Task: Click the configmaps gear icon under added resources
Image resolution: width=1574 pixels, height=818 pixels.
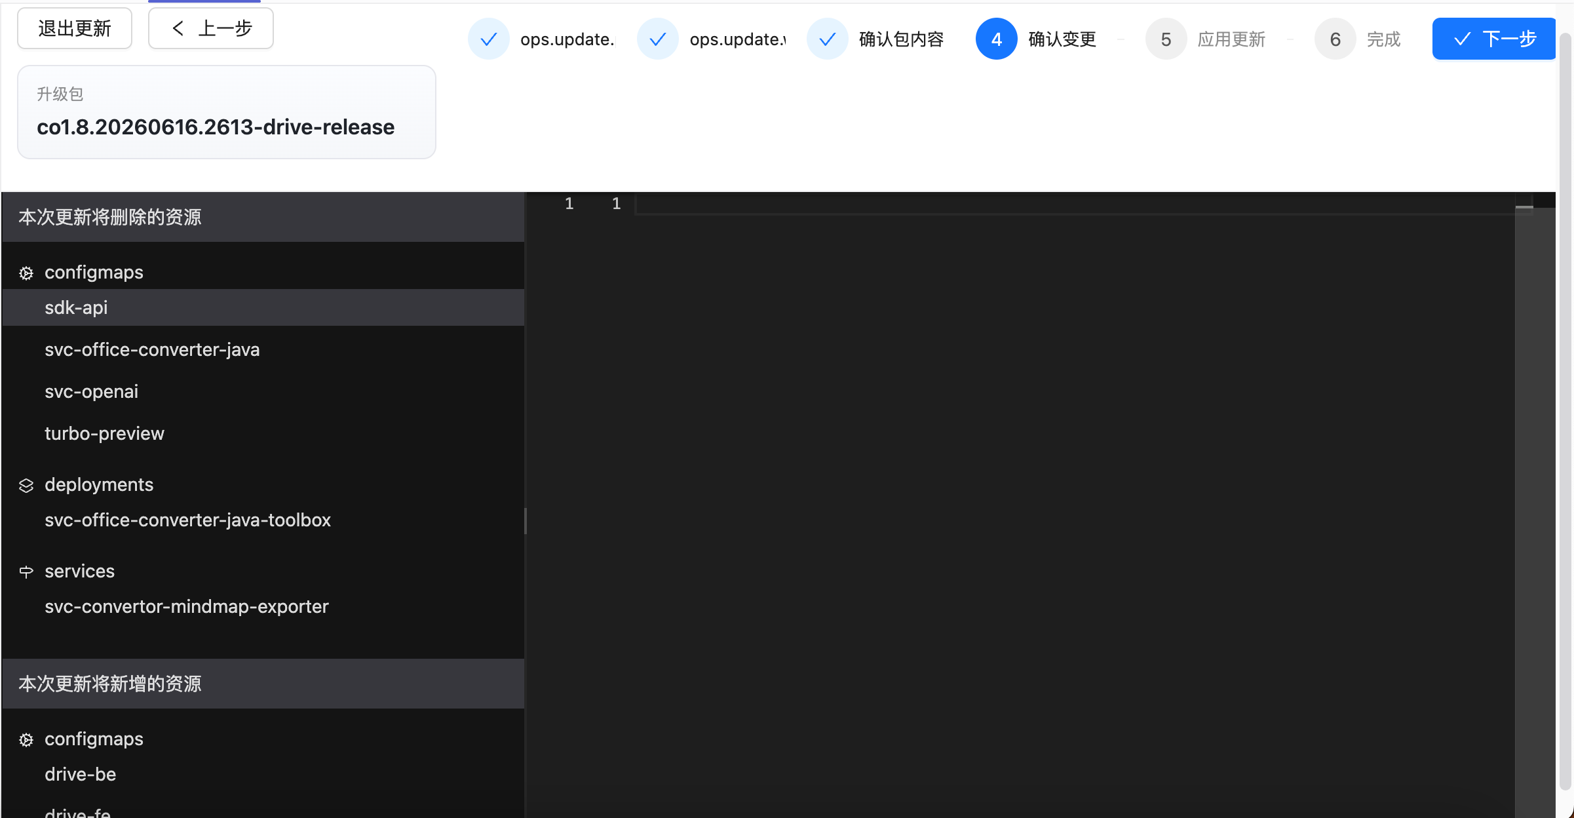Action: (26, 739)
